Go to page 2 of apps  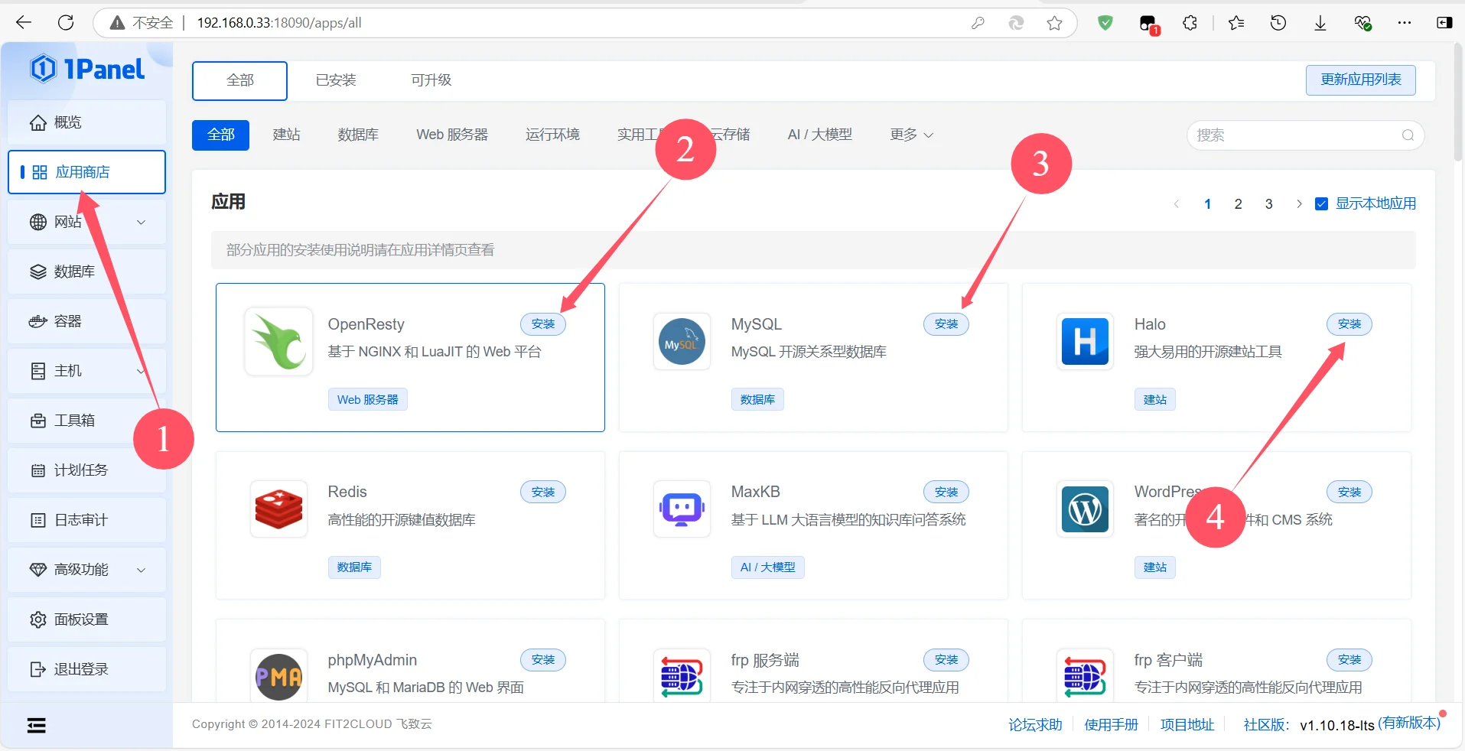[x=1238, y=204]
